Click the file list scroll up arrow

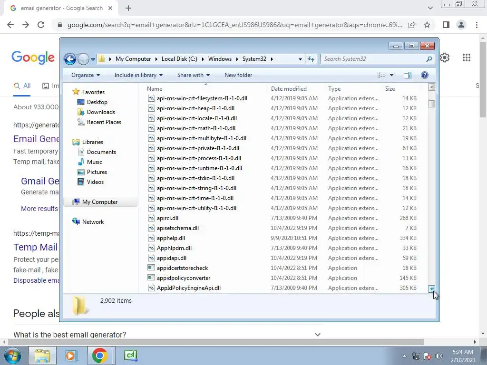431,87
